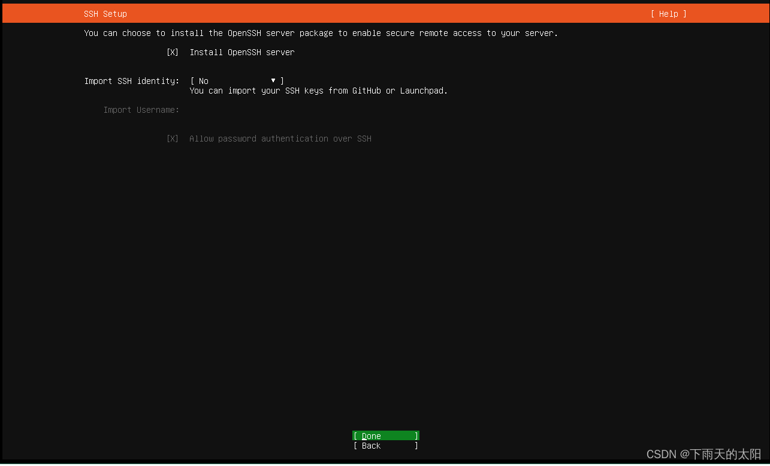
Task: Click the dropdown arrow next to No
Action: (x=273, y=80)
